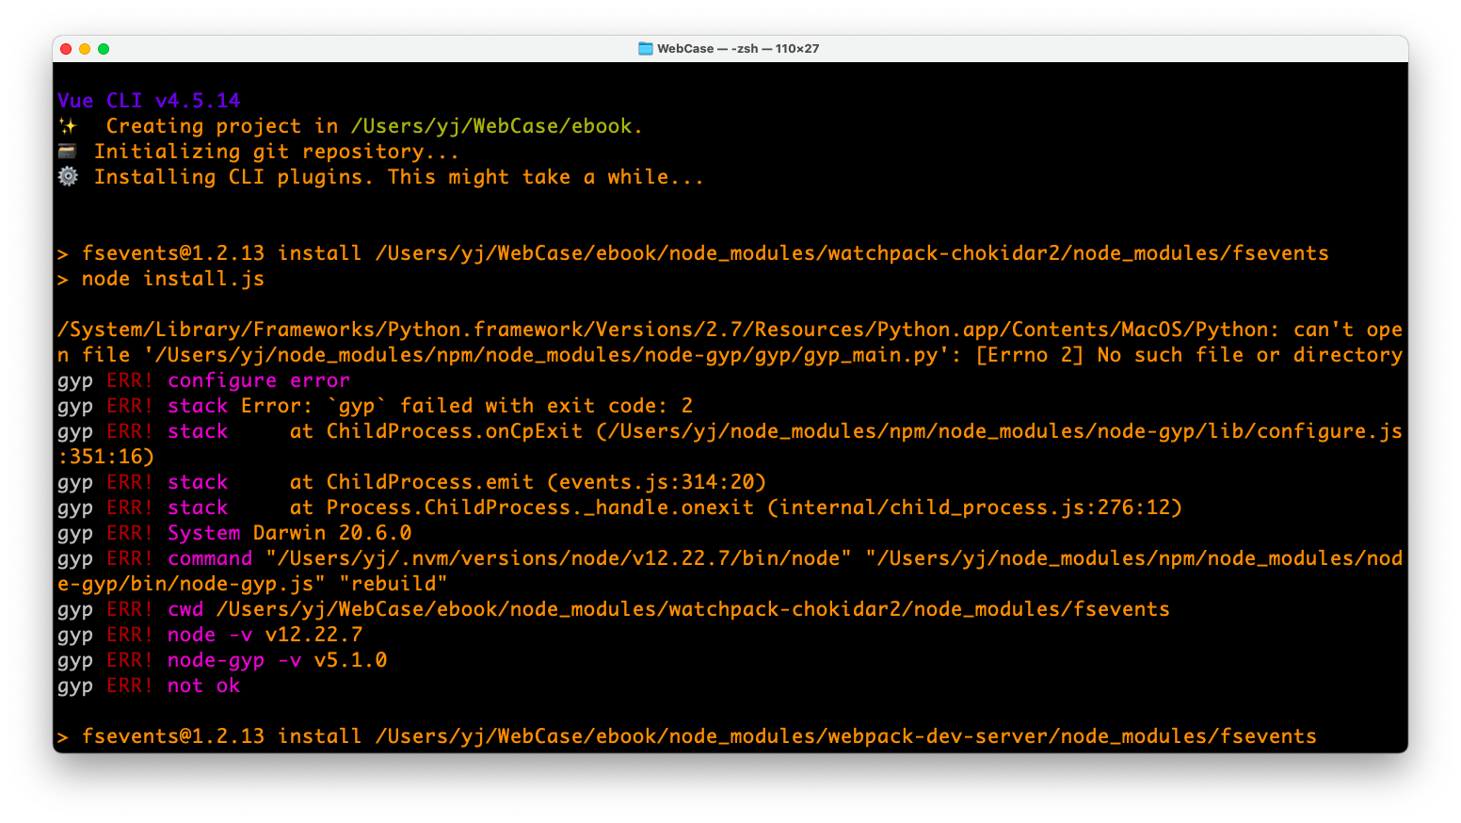Click the path '/Users/yj/WebCase/ebook.'

click(497, 126)
